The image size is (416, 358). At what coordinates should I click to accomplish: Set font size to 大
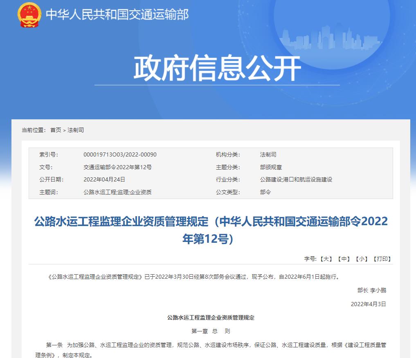326,259
